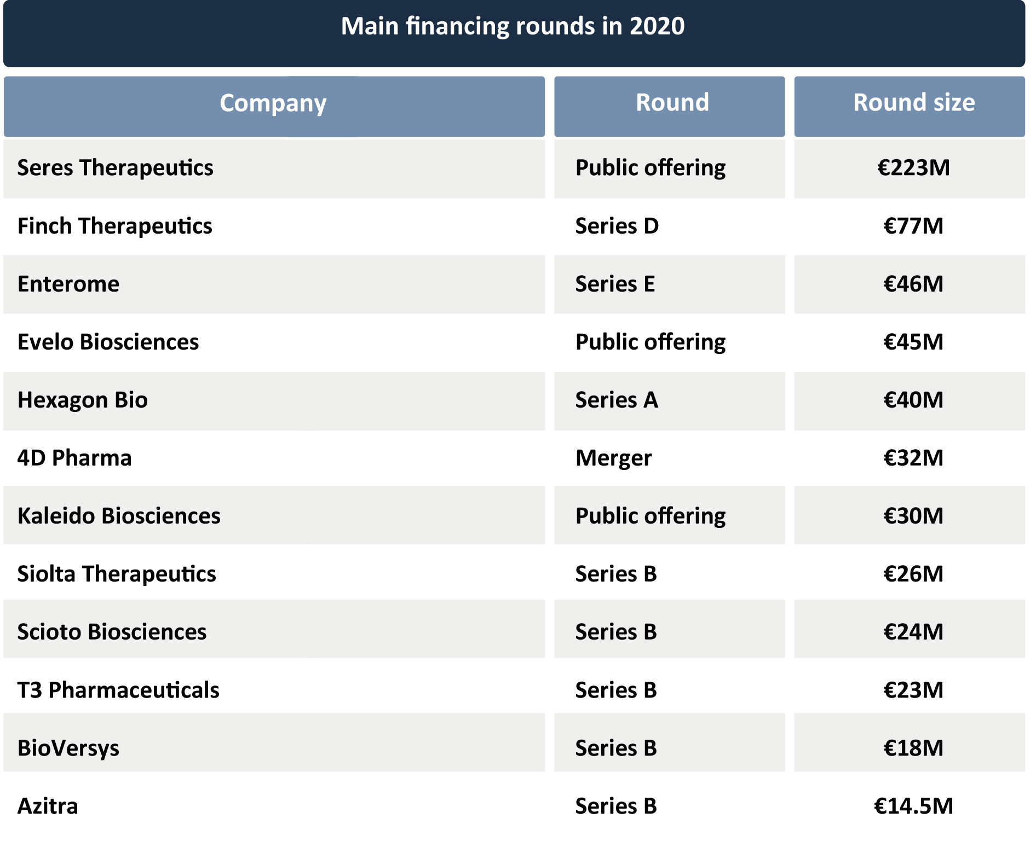The width and height of the screenshot is (1036, 842).
Task: Select the Hexagon Bio company name
Action: (82, 400)
